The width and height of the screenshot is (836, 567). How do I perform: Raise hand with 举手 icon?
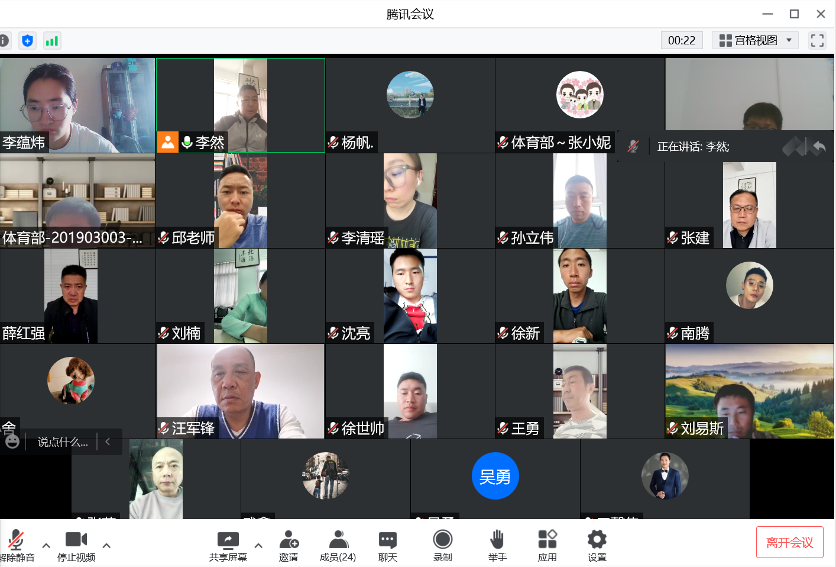click(x=497, y=546)
